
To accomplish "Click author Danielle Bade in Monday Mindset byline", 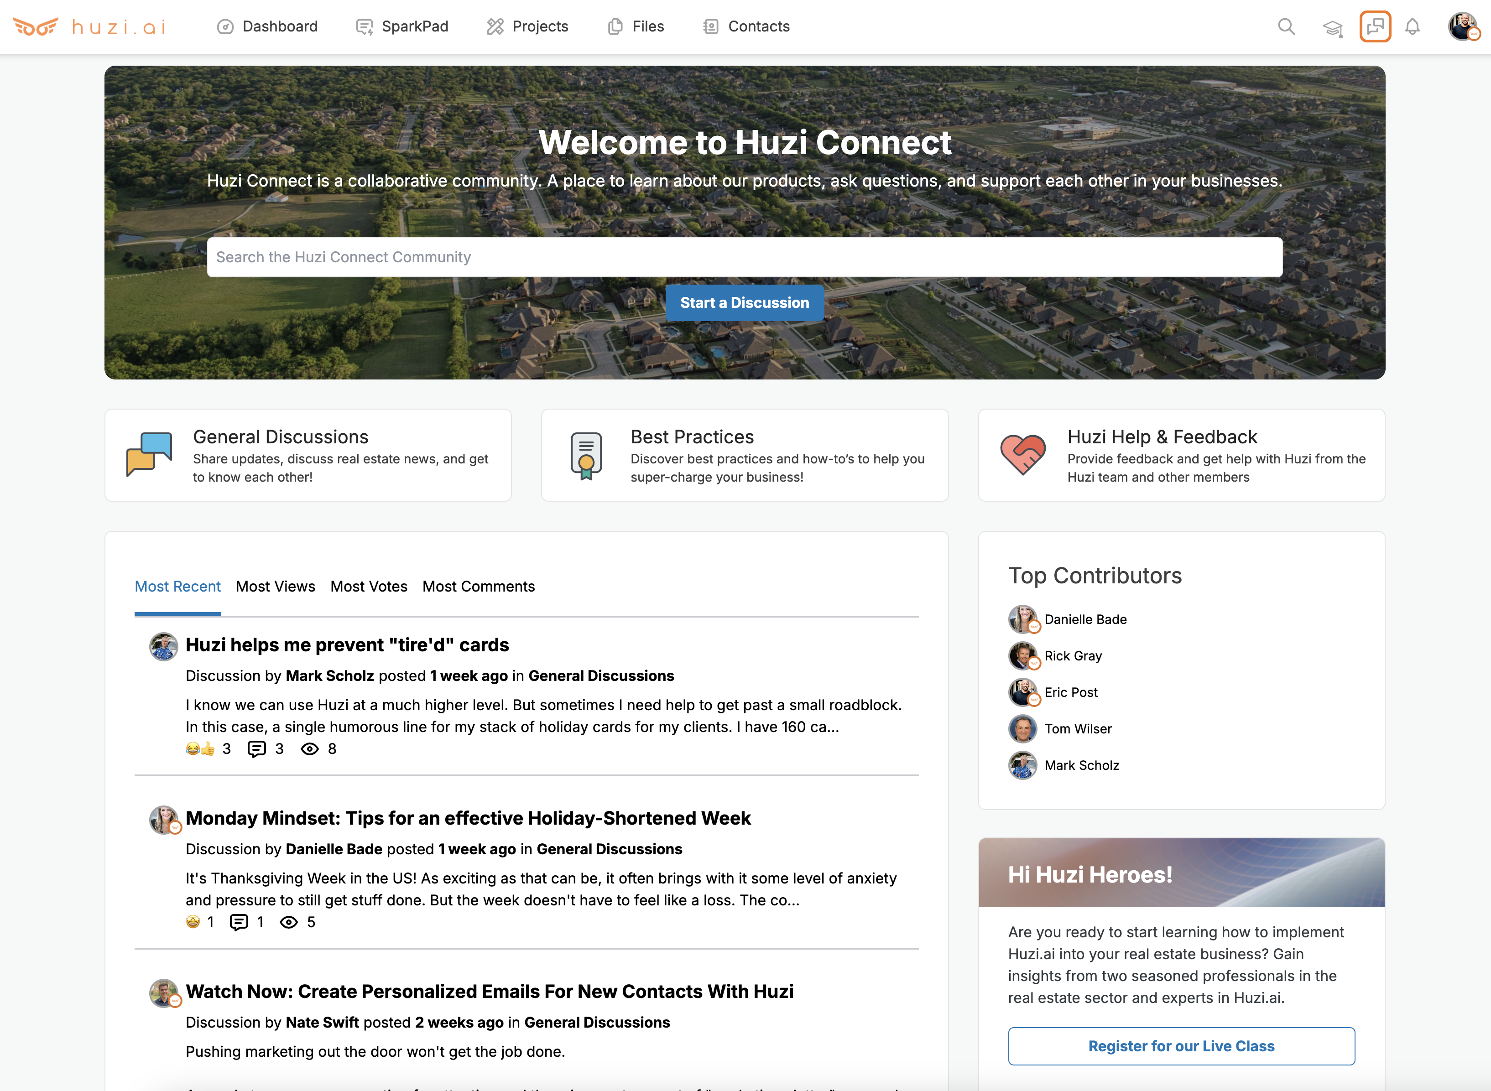I will pos(334,849).
